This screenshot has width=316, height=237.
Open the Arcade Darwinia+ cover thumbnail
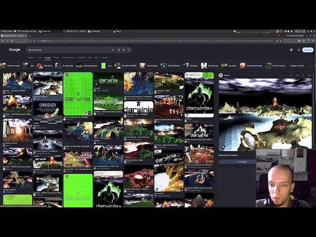109,189
